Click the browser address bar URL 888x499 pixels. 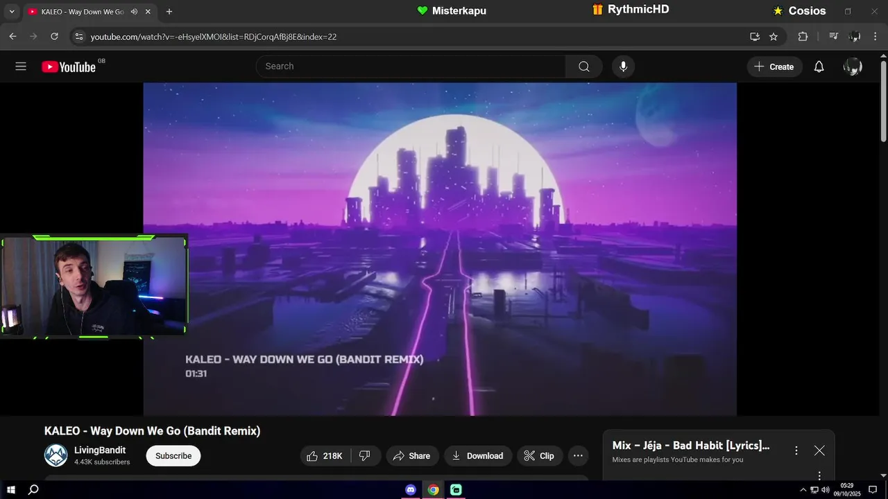214,37
